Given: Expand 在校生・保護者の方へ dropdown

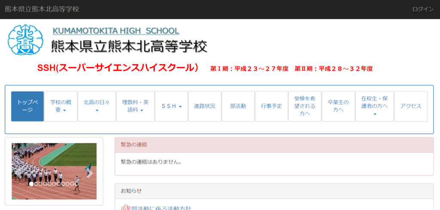Looking at the screenshot, I should click(374, 106).
